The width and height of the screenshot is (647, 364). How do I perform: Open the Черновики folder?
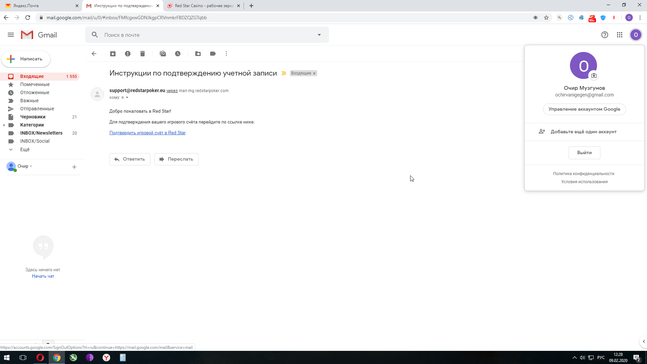pos(40,117)
